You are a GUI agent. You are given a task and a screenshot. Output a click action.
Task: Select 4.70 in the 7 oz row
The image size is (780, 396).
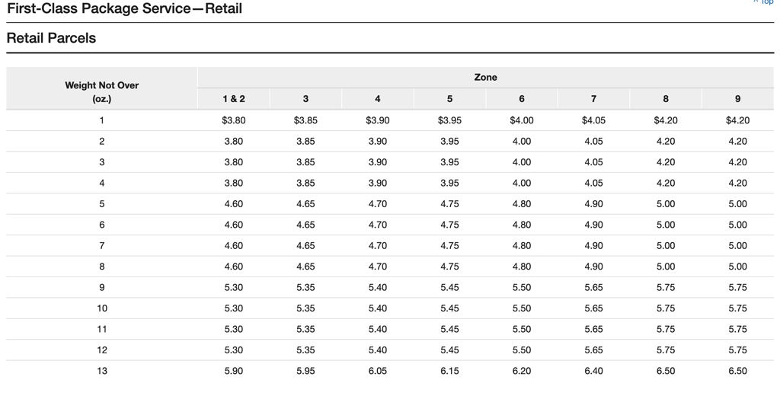[378, 246]
